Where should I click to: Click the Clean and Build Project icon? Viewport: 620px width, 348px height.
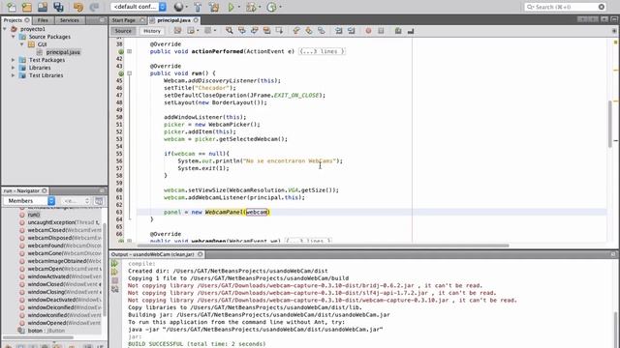(214, 7)
